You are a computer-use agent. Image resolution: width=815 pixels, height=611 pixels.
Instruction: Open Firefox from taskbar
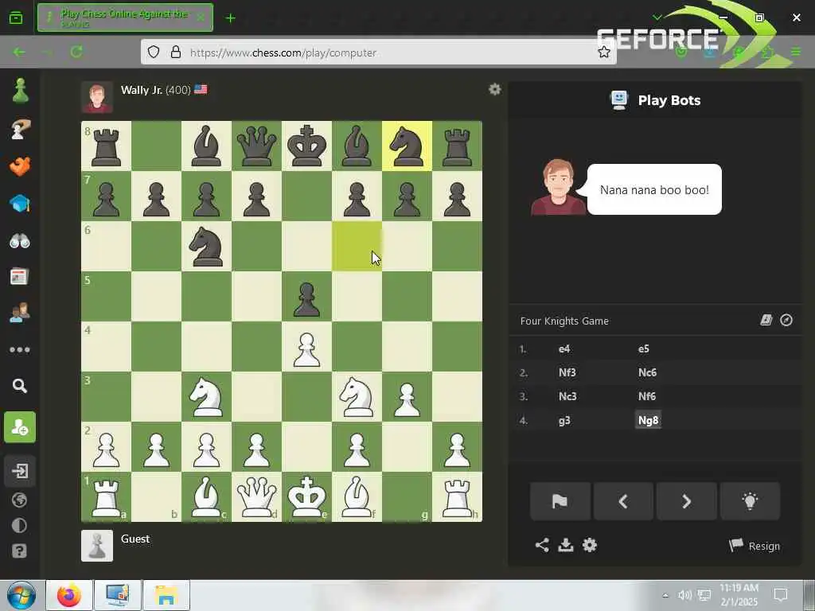pyautogui.click(x=69, y=595)
